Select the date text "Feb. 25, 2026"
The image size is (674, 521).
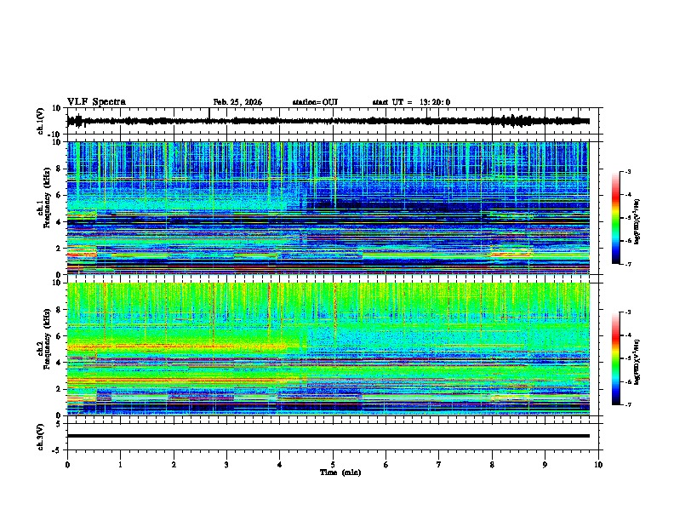point(237,102)
